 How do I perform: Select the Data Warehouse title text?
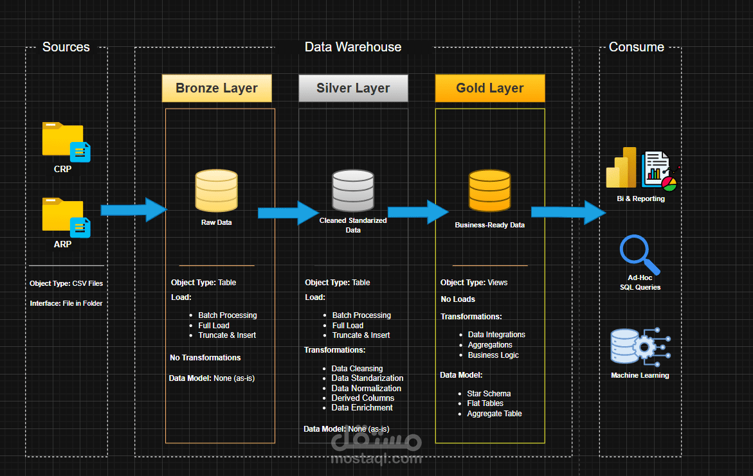[x=353, y=46]
